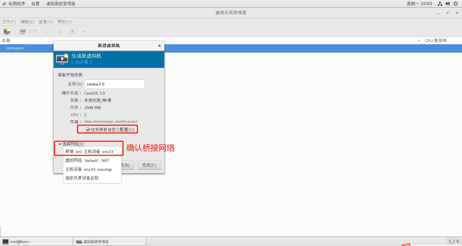The height and width of the screenshot is (246, 462).
Task: Click the 本地光驱/映像 install value
Action: point(98,100)
